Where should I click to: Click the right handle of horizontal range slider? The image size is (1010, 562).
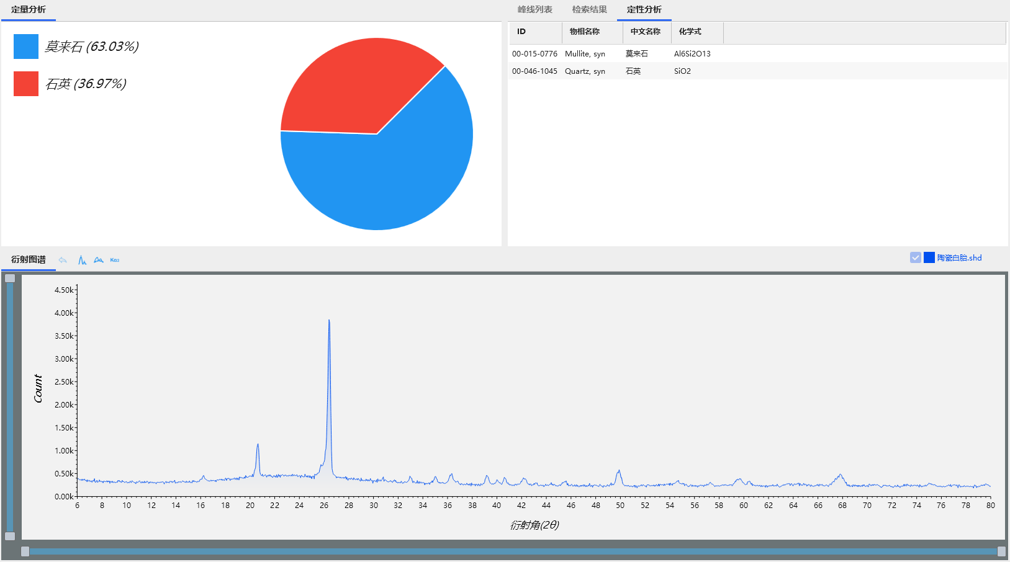click(x=1001, y=551)
